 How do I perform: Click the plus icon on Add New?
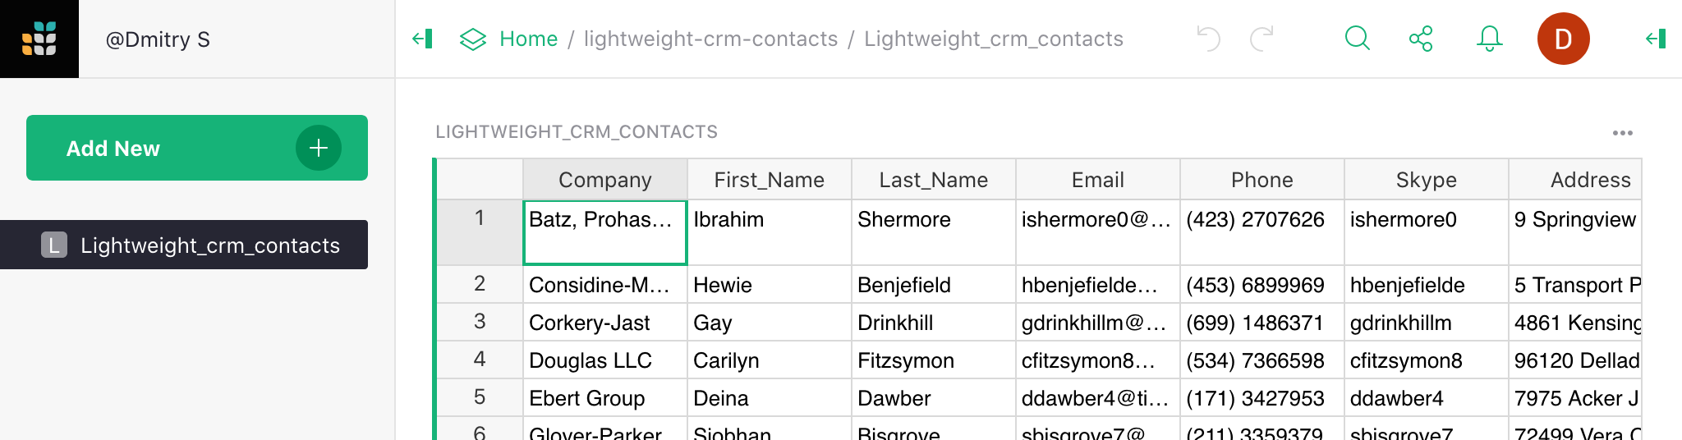319,148
